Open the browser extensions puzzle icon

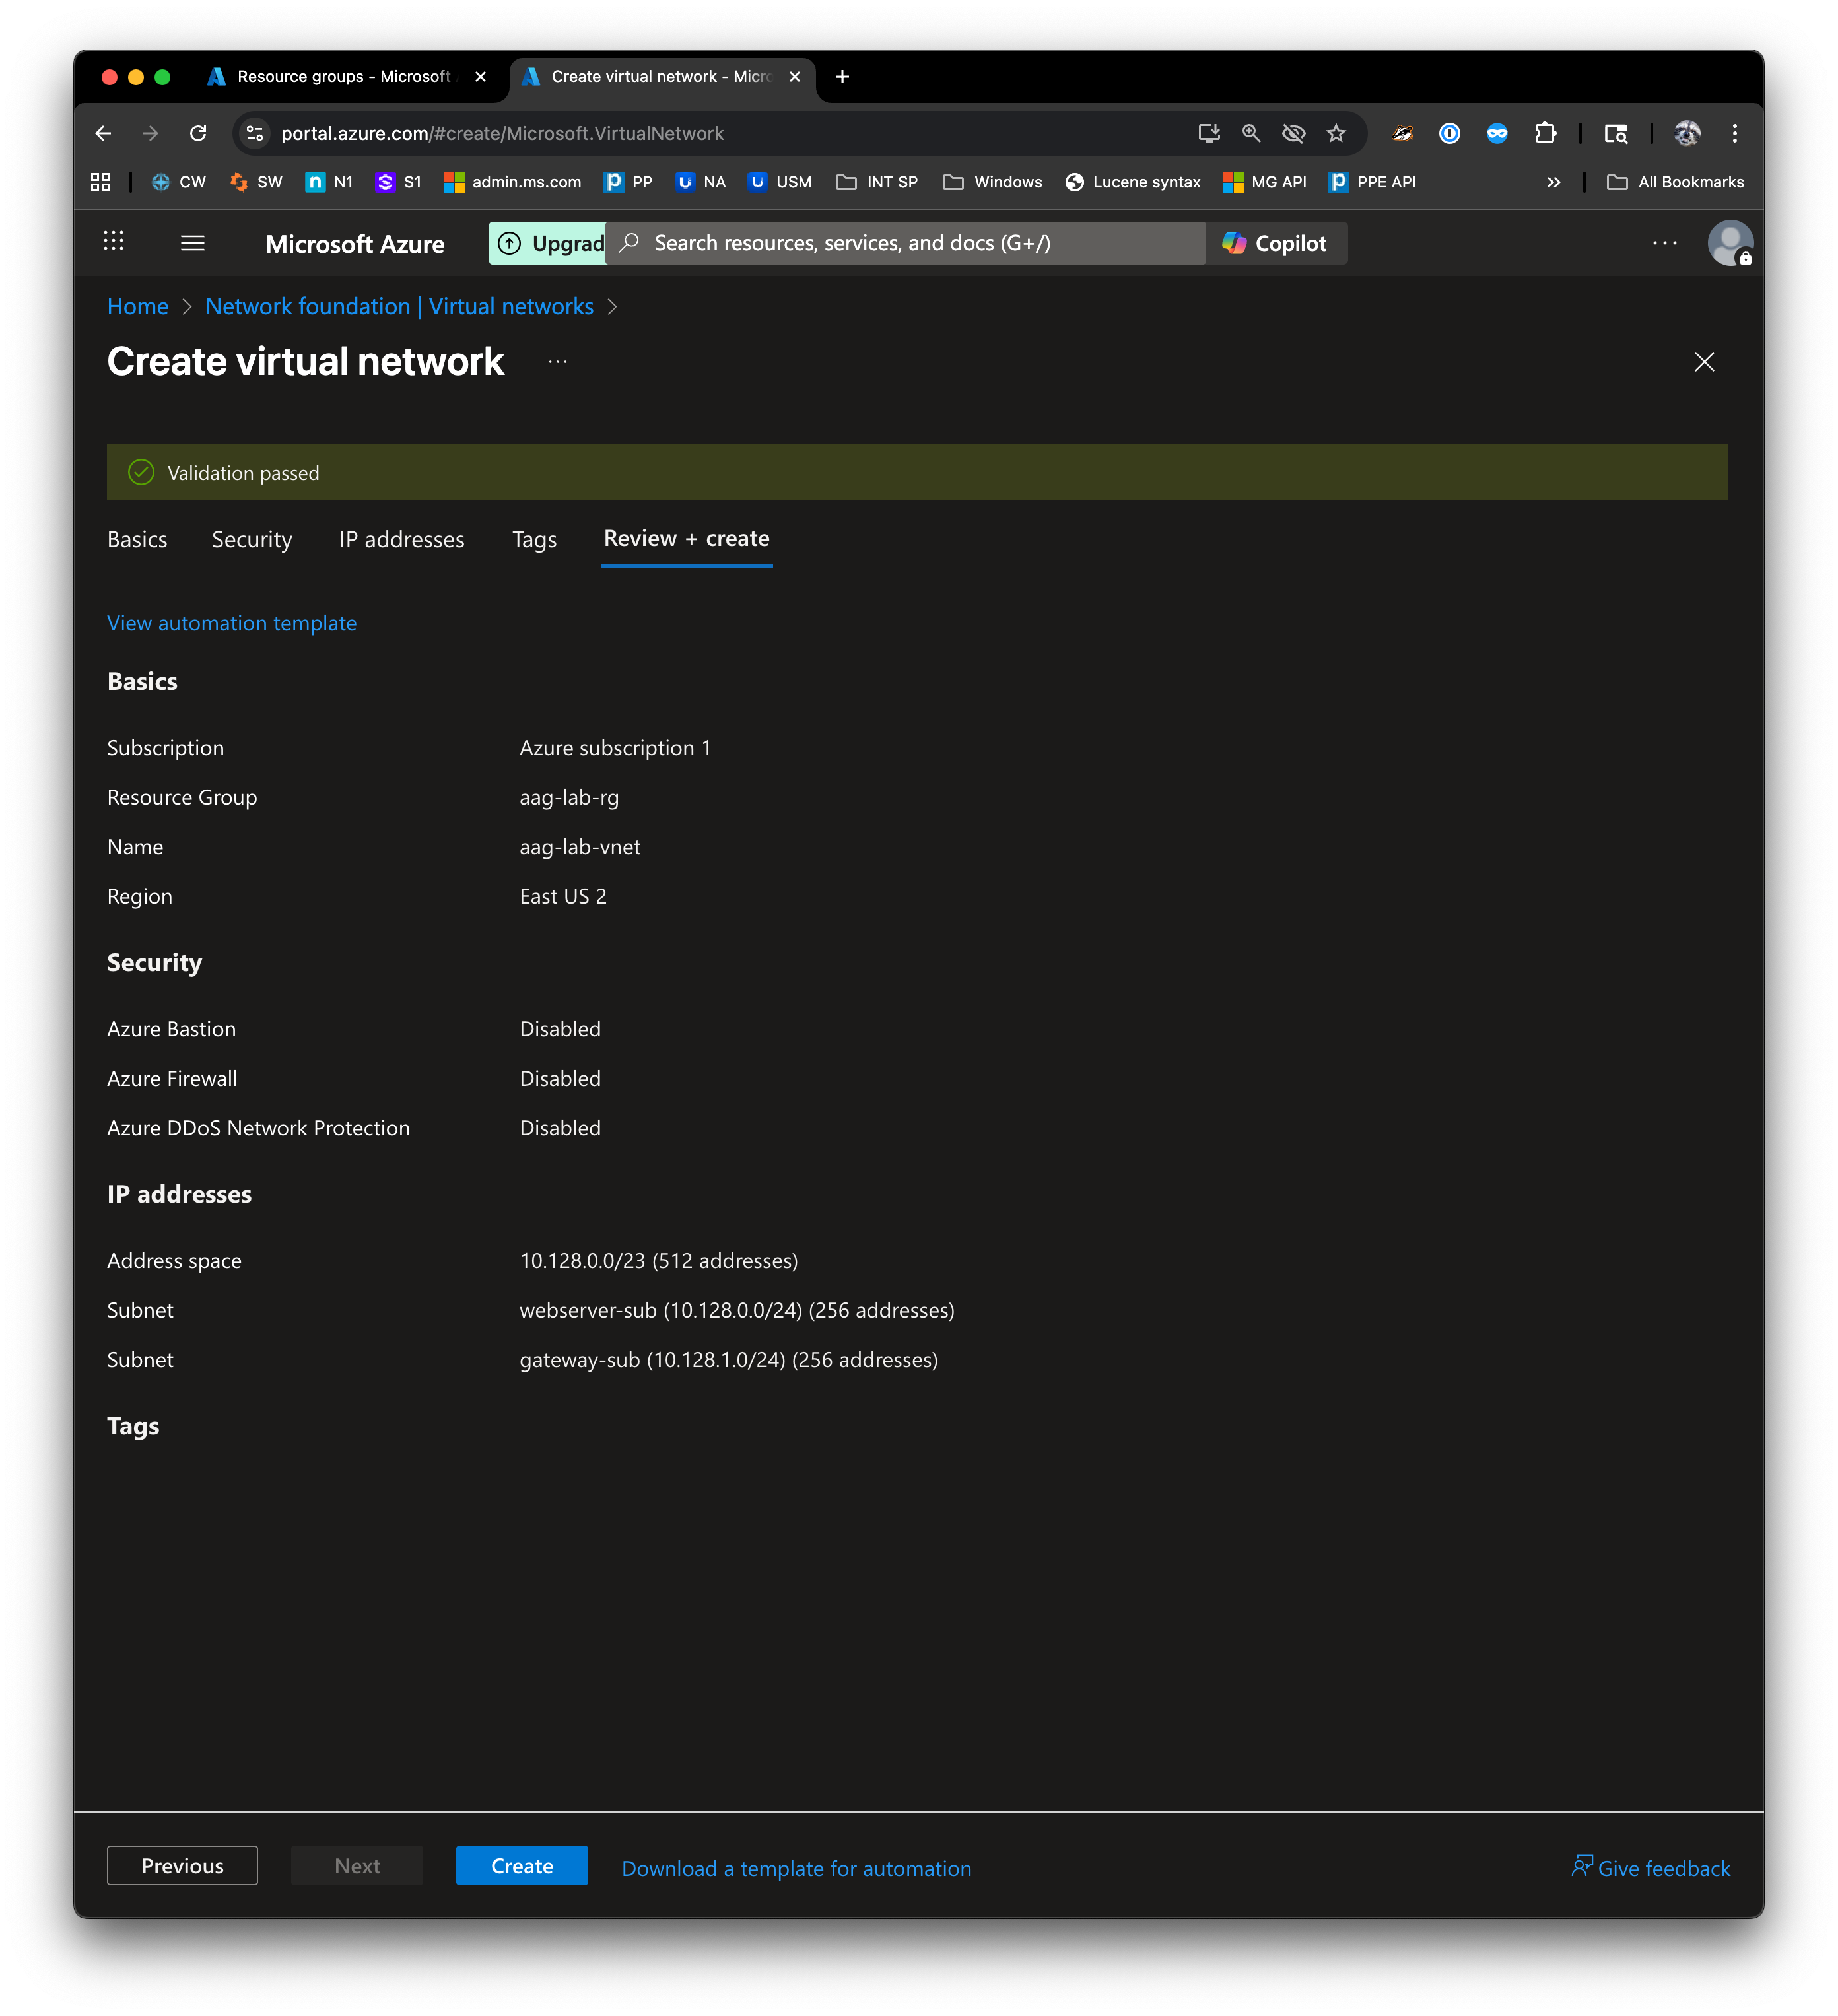[x=1545, y=133]
